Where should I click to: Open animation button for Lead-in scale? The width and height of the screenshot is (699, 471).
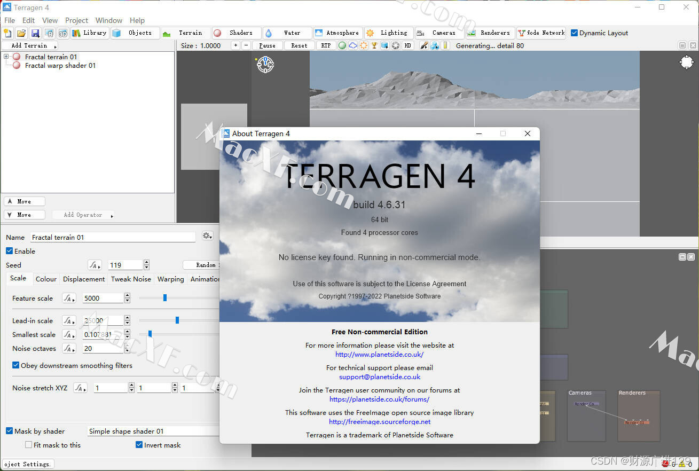click(x=69, y=320)
